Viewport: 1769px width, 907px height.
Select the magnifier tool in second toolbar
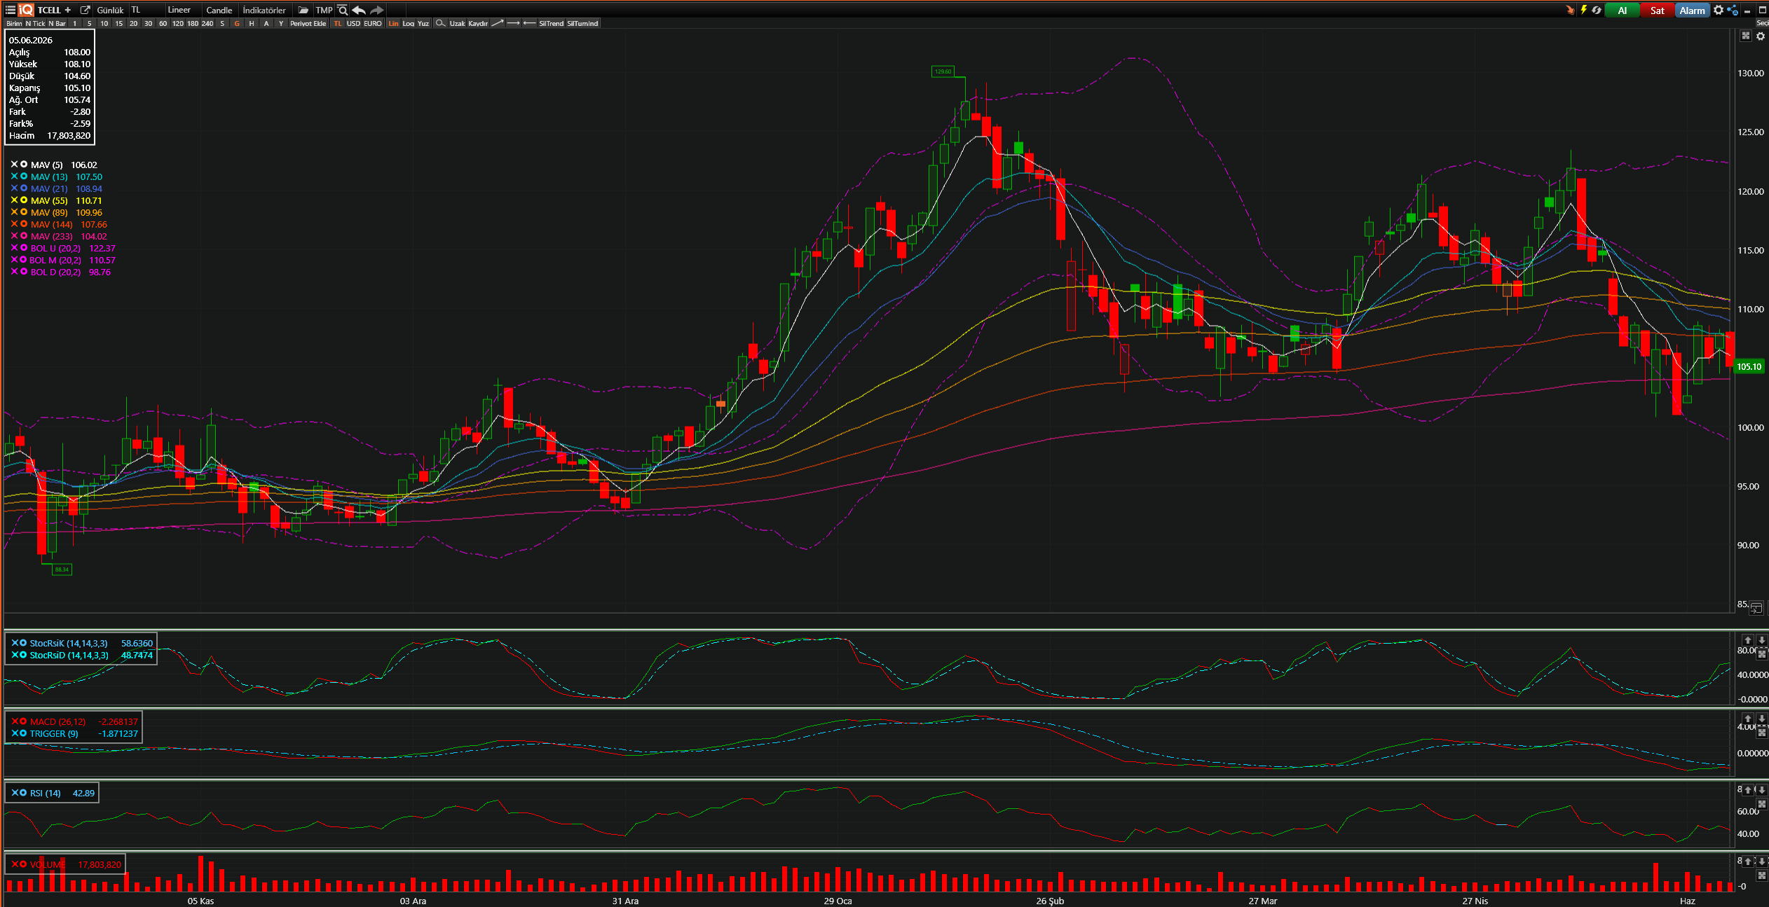pyautogui.click(x=440, y=23)
